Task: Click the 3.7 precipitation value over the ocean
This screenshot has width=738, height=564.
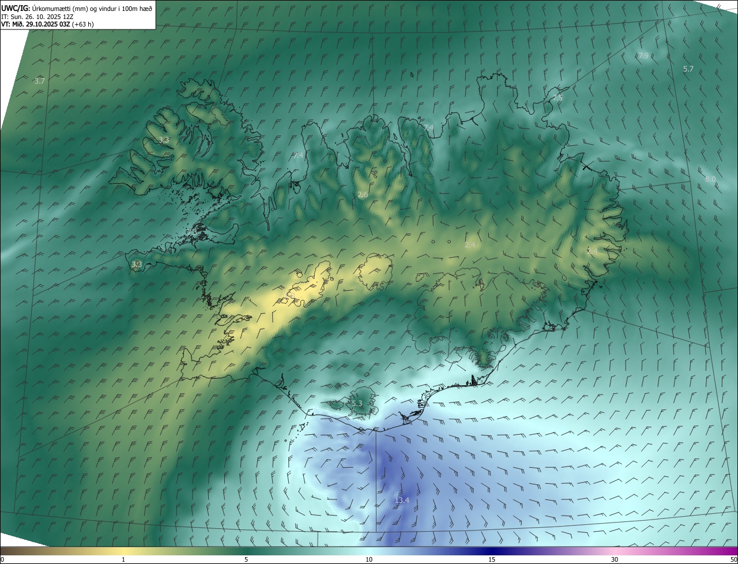Action: click(39, 81)
